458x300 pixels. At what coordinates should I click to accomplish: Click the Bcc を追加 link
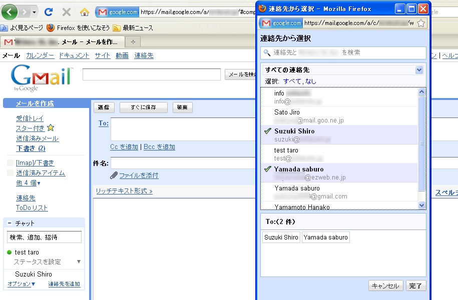[x=159, y=147]
